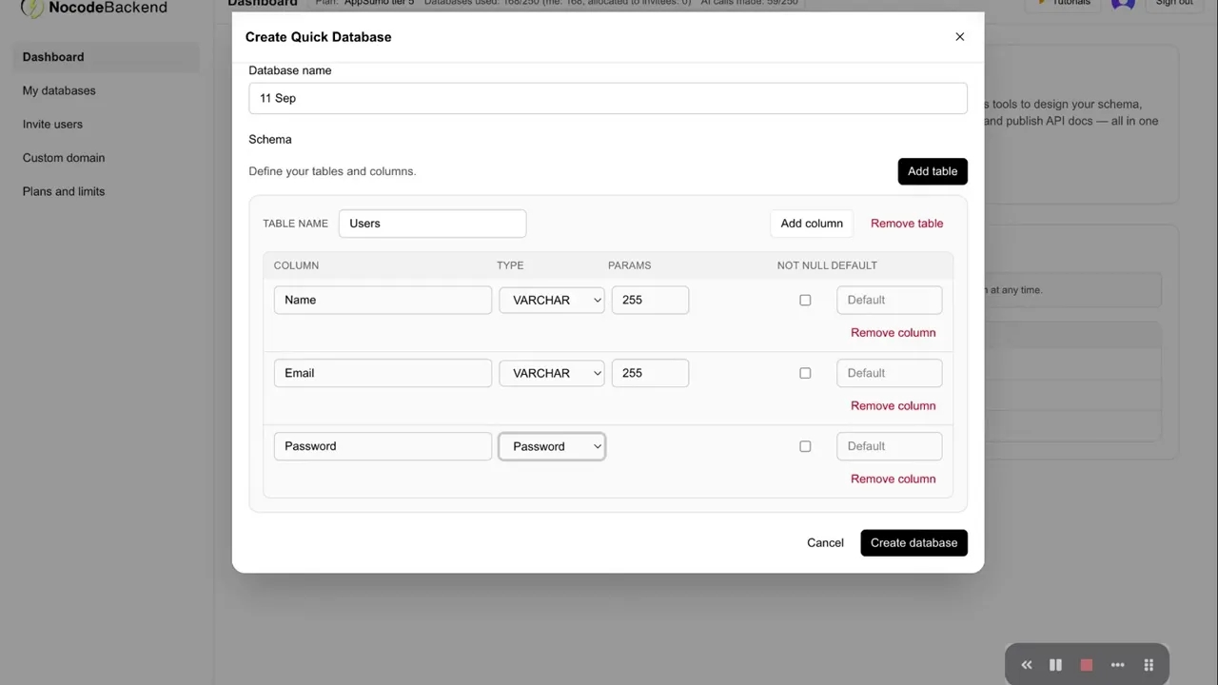Click the grid drag handle on recording toolbar

[x=1149, y=665]
